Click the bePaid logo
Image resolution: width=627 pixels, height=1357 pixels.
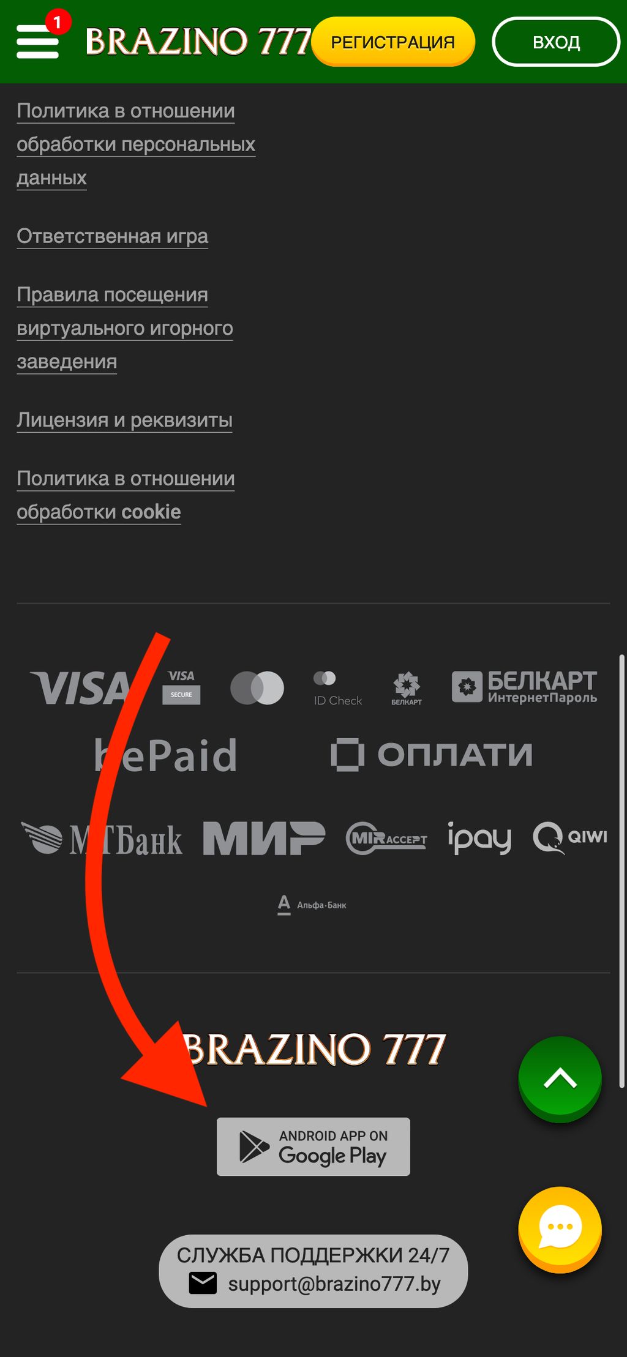point(165,755)
